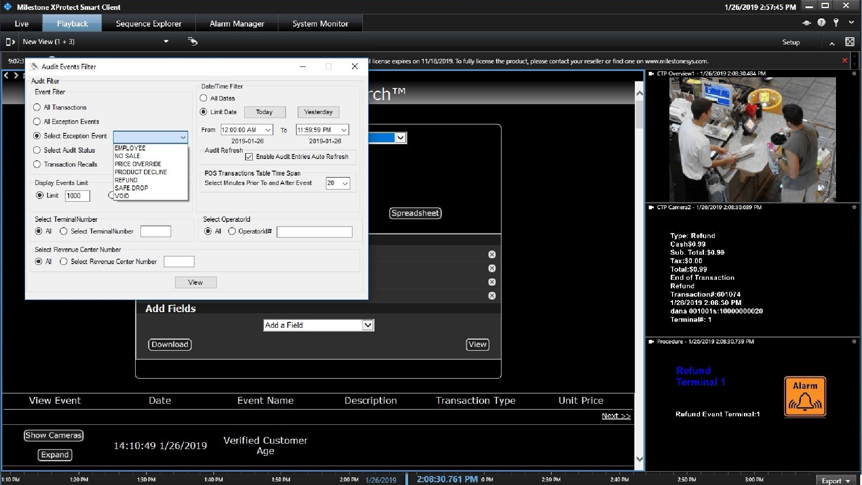Select All Exception Events radio button

(x=37, y=122)
